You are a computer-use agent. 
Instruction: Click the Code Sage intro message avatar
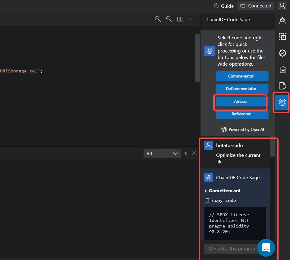coord(209,51)
